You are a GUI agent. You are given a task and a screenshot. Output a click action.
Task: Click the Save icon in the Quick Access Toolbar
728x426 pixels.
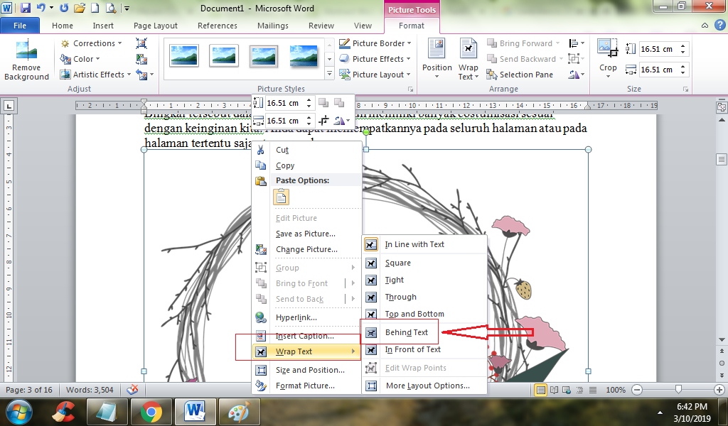click(25, 8)
